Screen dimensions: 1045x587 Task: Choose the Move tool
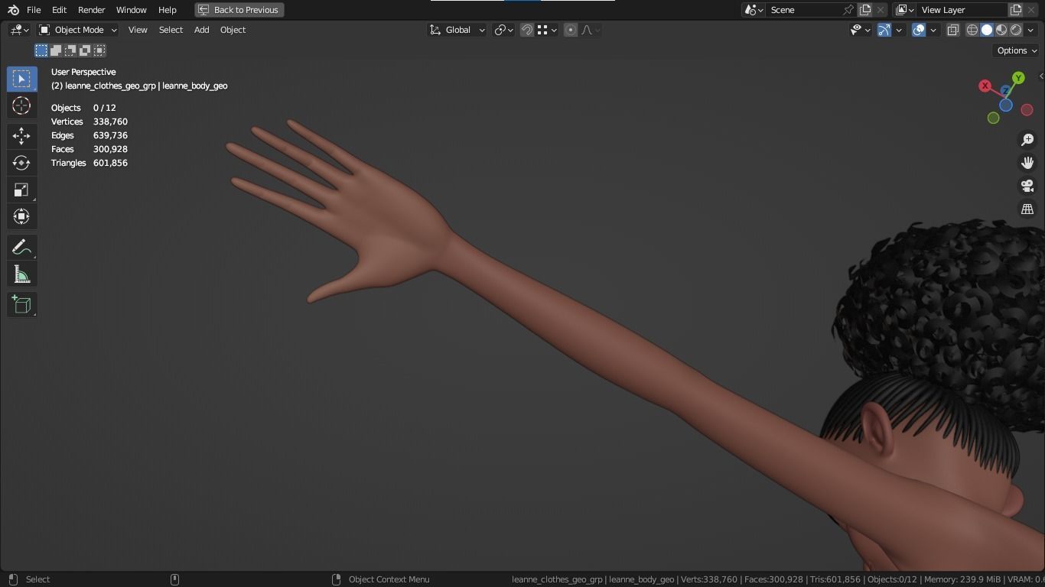pos(21,136)
